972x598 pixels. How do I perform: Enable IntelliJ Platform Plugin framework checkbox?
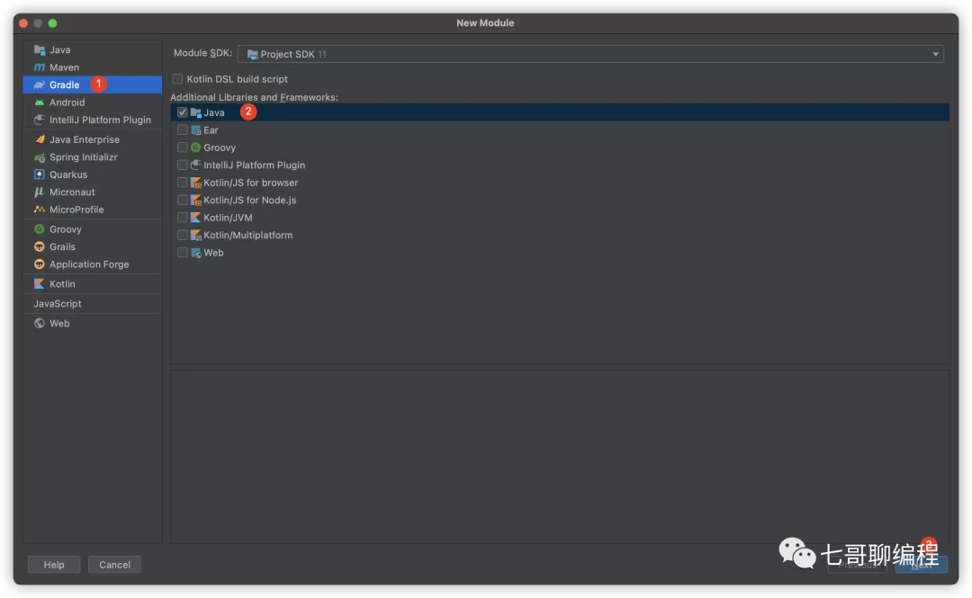tap(182, 165)
